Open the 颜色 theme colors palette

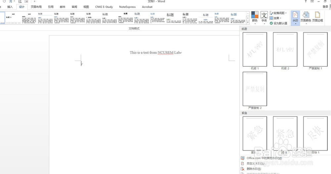(255, 18)
